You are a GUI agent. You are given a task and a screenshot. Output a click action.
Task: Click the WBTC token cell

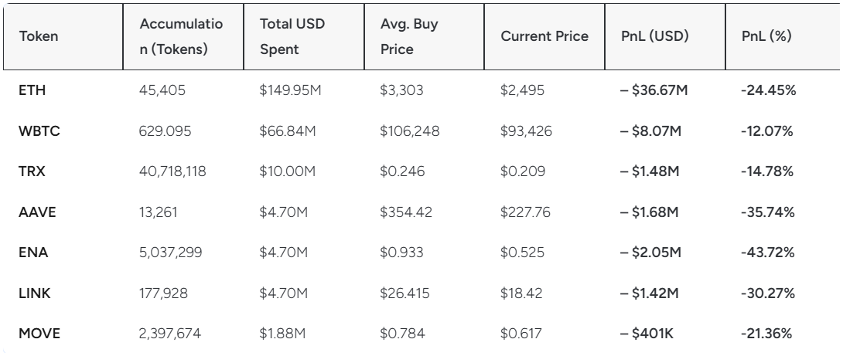39,131
